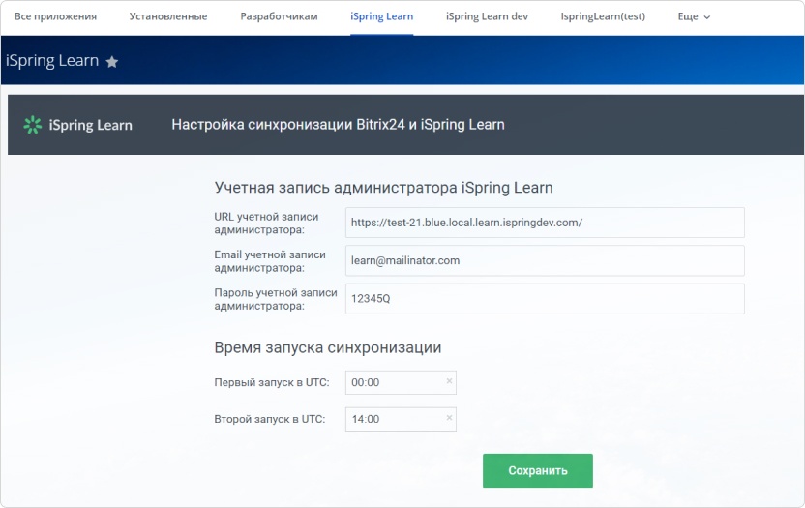
Task: Open the Разработчикам tab
Action: pos(279,16)
